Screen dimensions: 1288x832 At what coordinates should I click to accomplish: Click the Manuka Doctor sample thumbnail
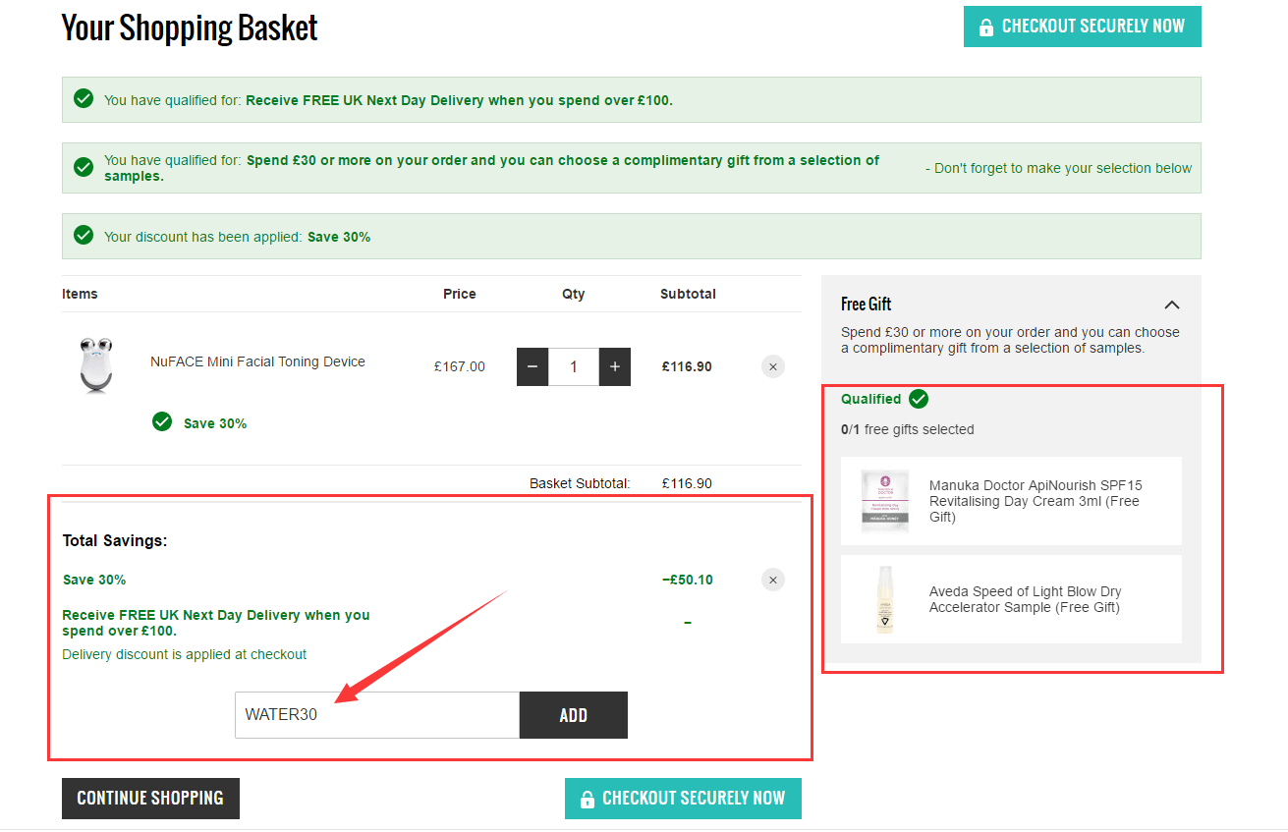(x=885, y=501)
